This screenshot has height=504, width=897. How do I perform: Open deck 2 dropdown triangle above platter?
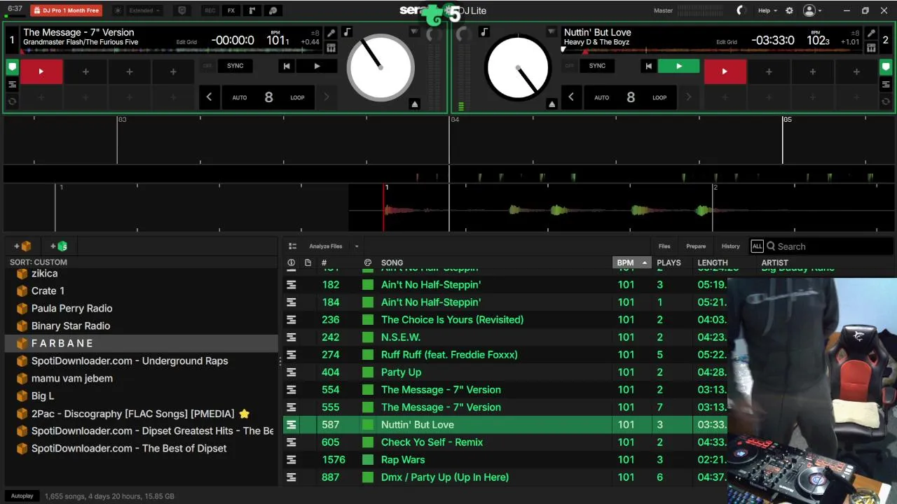[552, 32]
